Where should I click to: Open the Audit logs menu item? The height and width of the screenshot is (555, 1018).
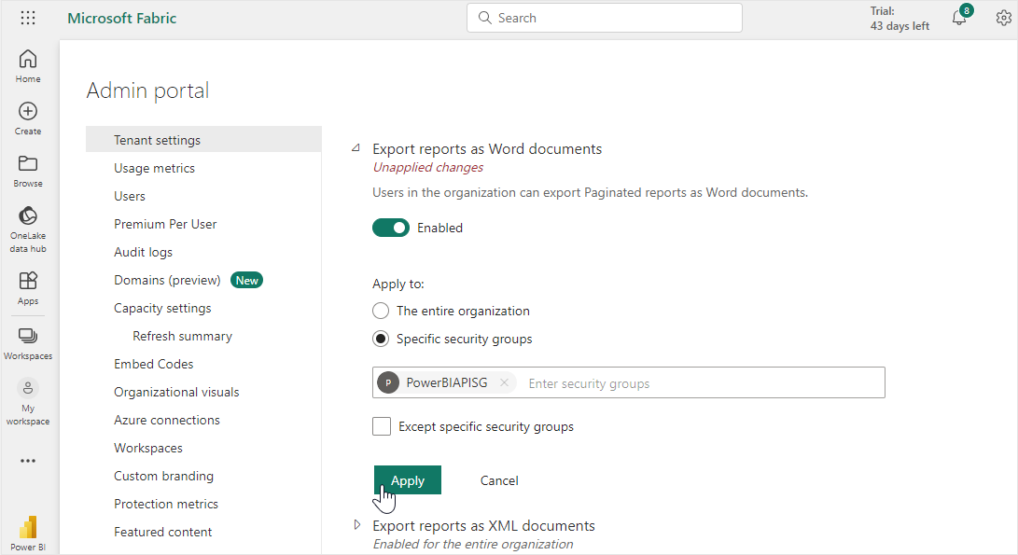143,252
